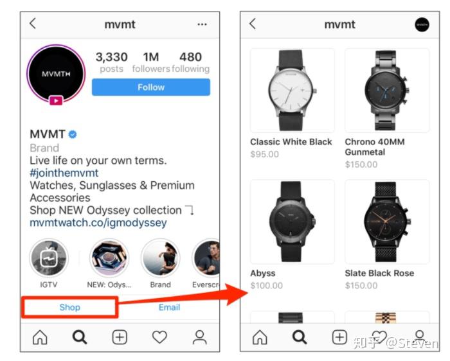Open the three-dot options menu on the profile
The width and height of the screenshot is (450, 361).
pos(202,24)
